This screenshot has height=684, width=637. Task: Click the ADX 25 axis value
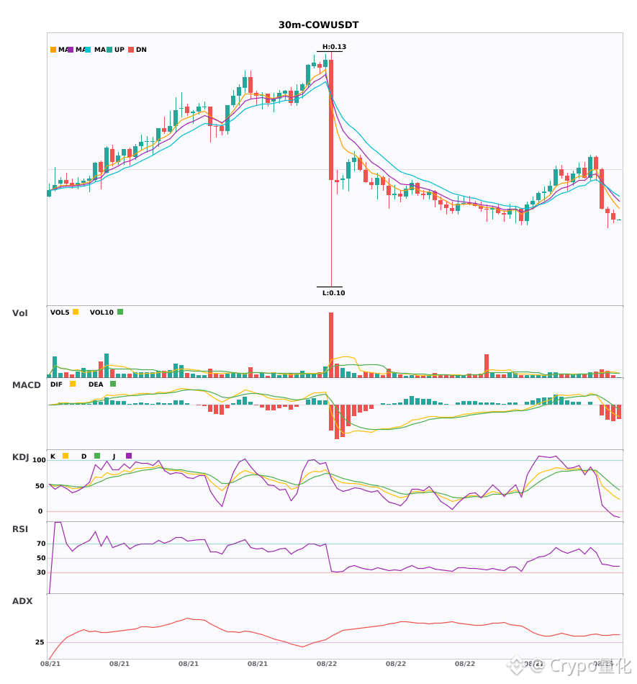40,642
